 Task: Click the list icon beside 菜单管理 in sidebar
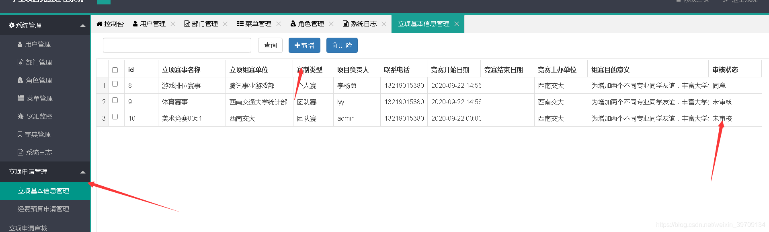[21, 98]
